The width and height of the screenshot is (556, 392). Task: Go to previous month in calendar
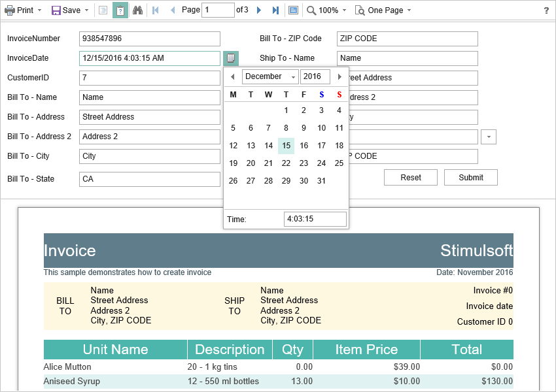(x=232, y=76)
